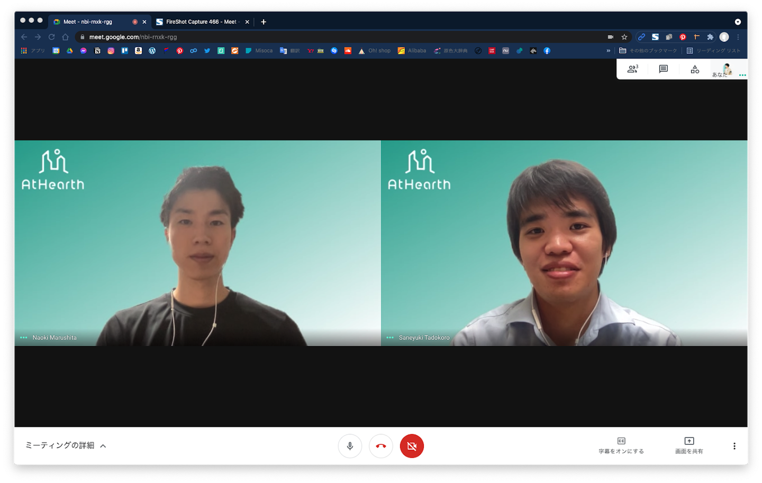Open the Trello bookmark
Image resolution: width=762 pixels, height=483 pixels.
pyautogui.click(x=125, y=51)
